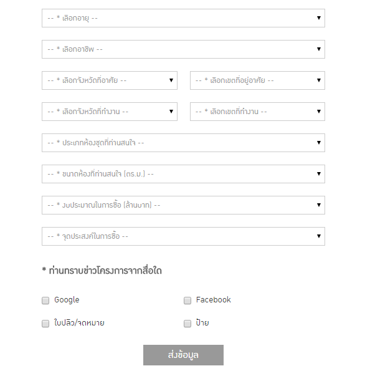
Task: Expand the residence province dropdown (เลือกจังหวัดที่อาศัย)
Action: tap(110, 80)
